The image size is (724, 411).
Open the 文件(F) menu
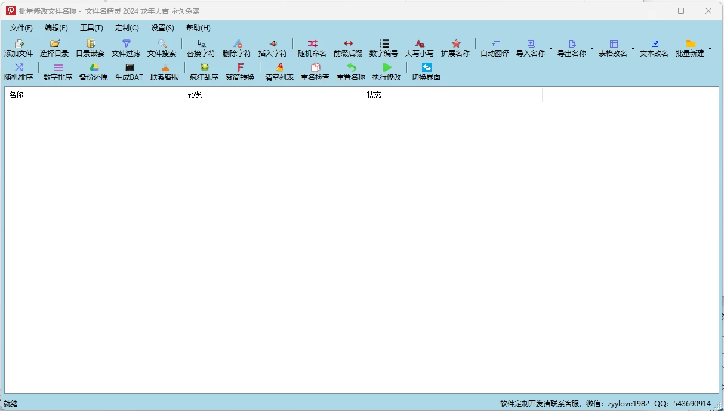point(21,28)
